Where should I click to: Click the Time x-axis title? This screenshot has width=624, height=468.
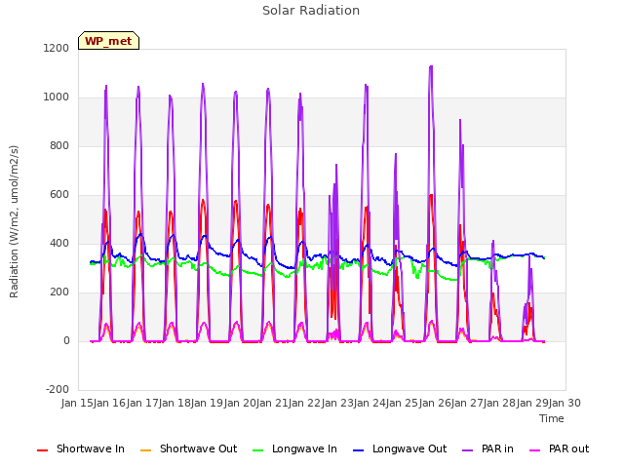[552, 418]
